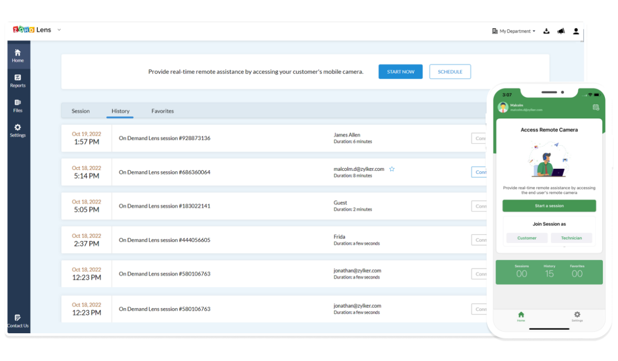Open the Reports section in sidebar
The width and height of the screenshot is (618, 361).
(18, 81)
